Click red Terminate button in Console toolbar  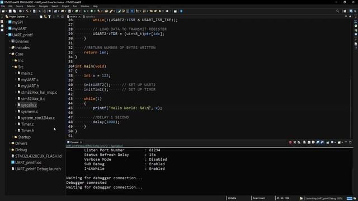coord(290,142)
